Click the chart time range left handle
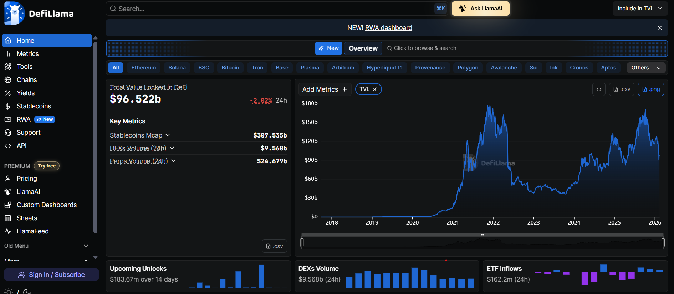Image resolution: width=674 pixels, height=294 pixels. [302, 243]
